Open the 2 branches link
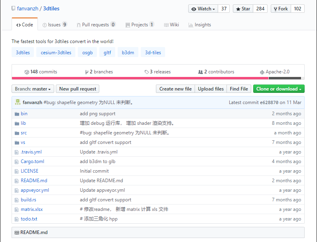 (x=99, y=72)
